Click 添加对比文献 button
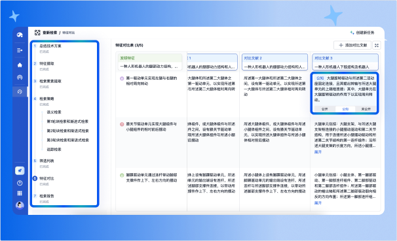The height and width of the screenshot is (241, 397). click(352, 45)
